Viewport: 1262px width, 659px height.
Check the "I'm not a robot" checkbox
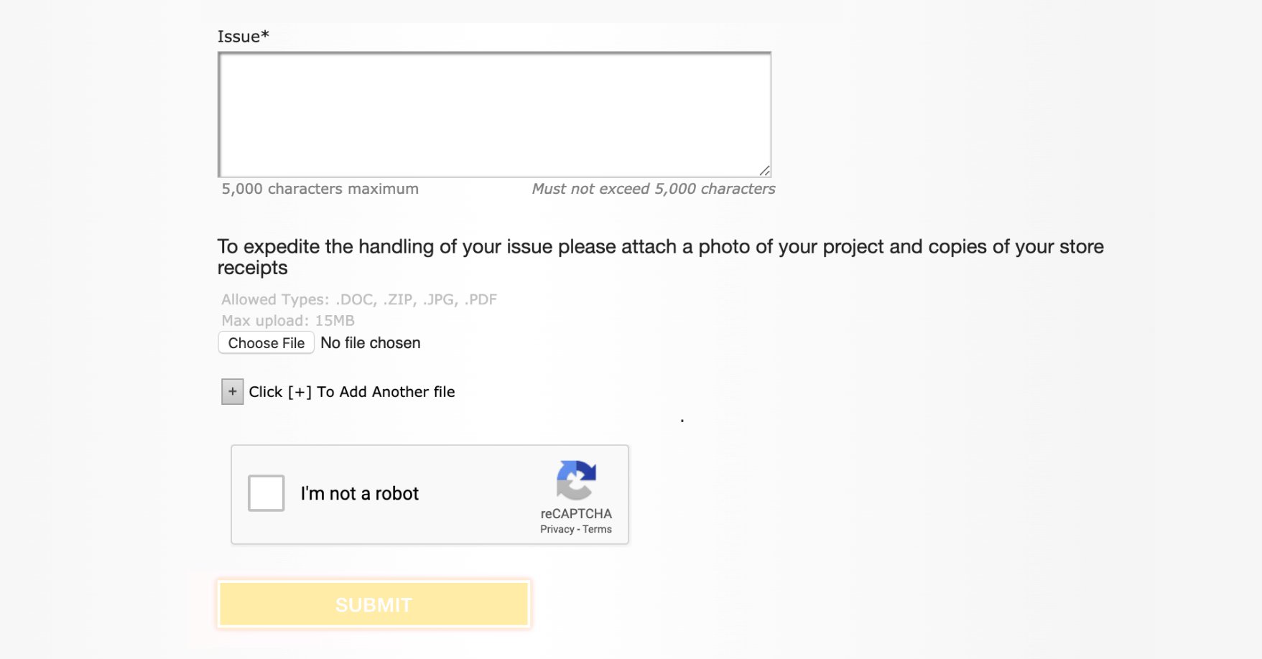266,493
